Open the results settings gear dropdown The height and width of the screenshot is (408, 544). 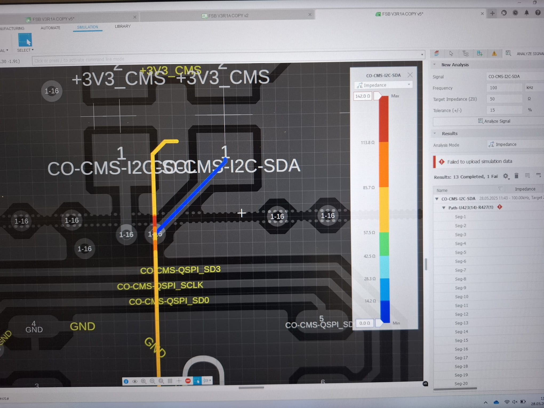tap(506, 176)
